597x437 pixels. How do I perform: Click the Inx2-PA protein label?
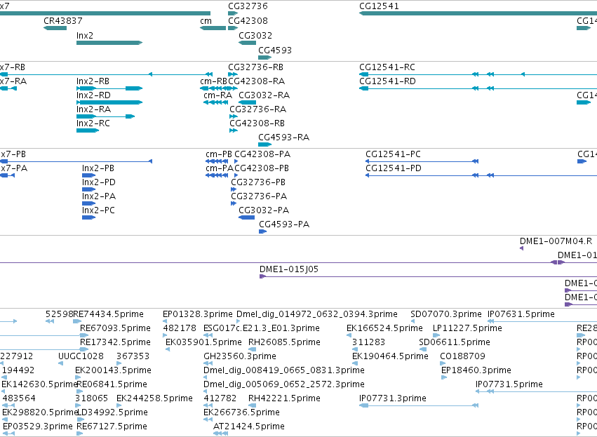99,197
